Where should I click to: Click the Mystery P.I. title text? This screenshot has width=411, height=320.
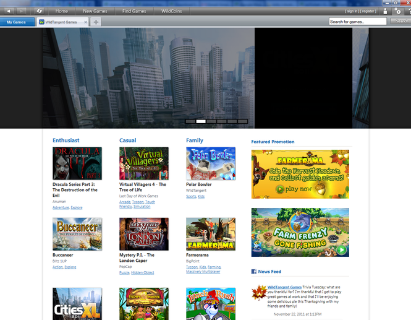(x=137, y=257)
